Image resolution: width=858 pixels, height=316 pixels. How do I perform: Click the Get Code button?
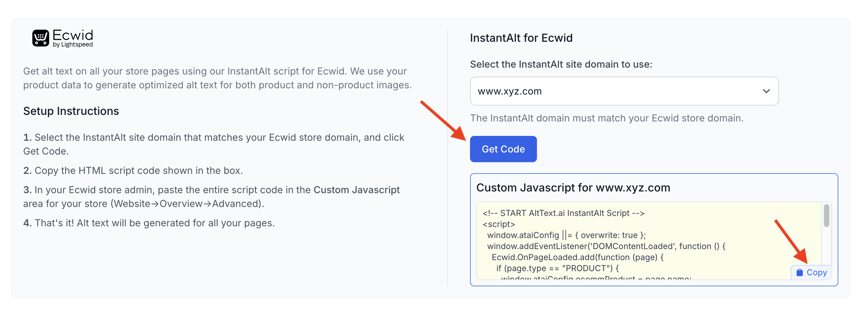point(503,149)
